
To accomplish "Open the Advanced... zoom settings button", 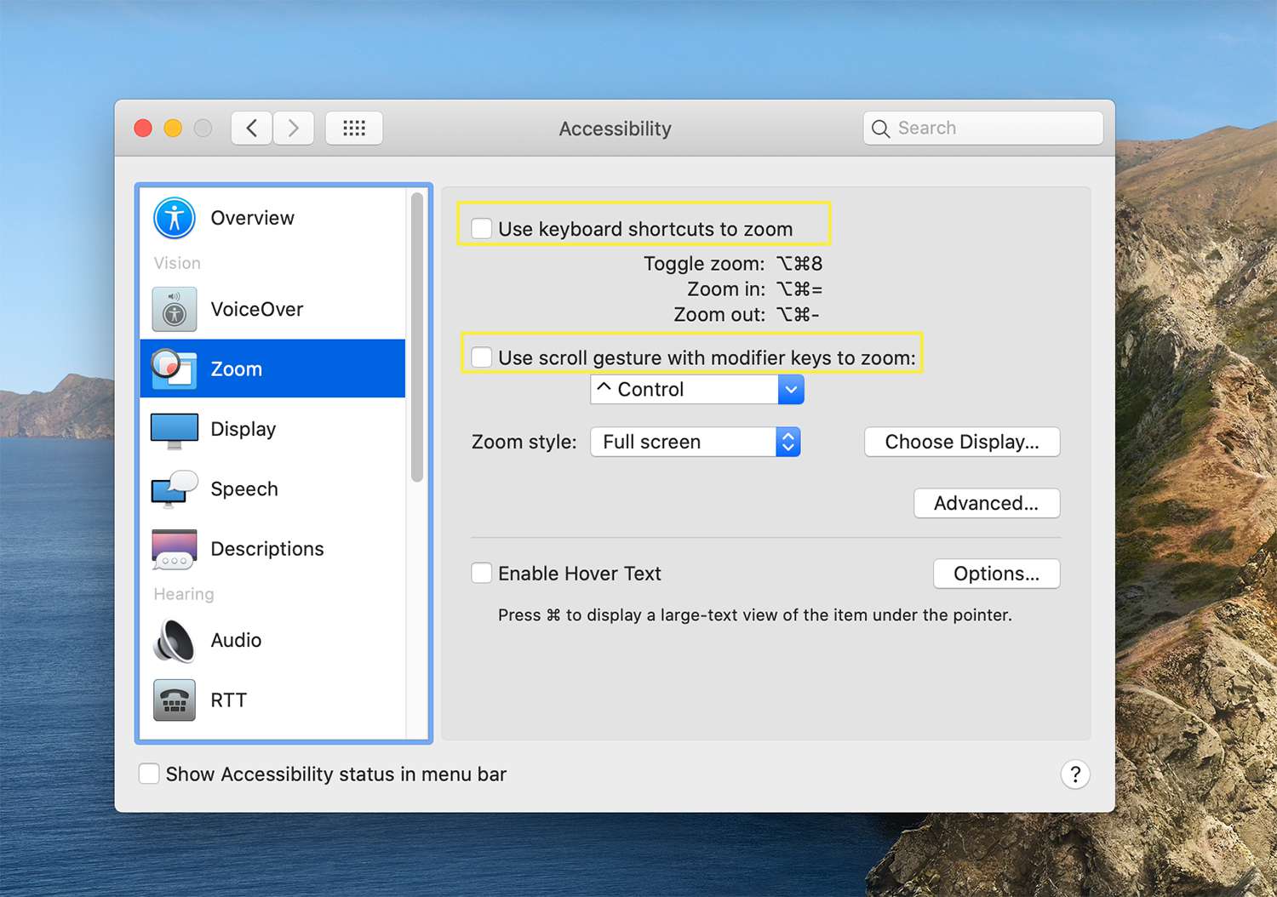I will [x=986, y=503].
